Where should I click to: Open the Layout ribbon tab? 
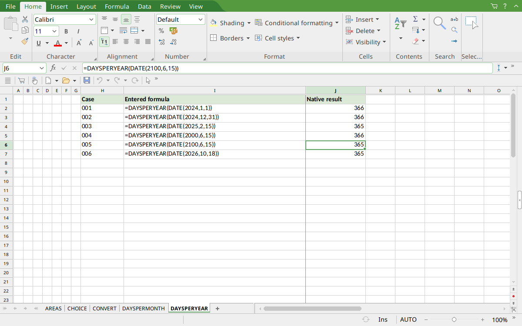pyautogui.click(x=86, y=6)
